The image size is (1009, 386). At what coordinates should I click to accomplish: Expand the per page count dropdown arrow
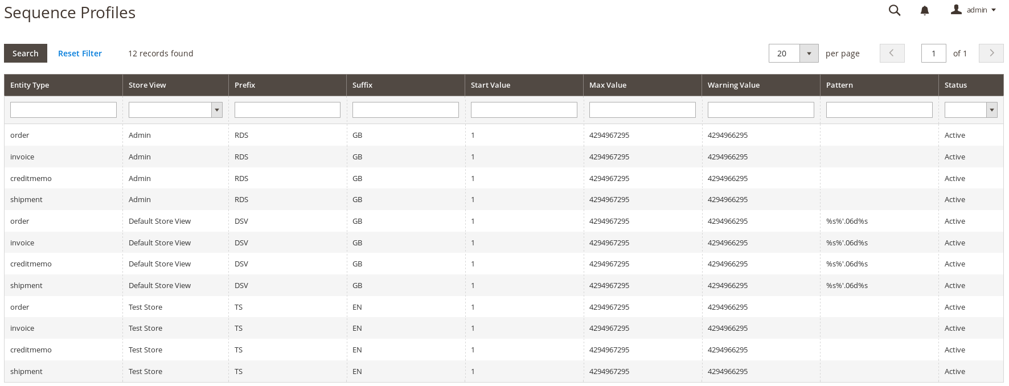click(x=809, y=54)
